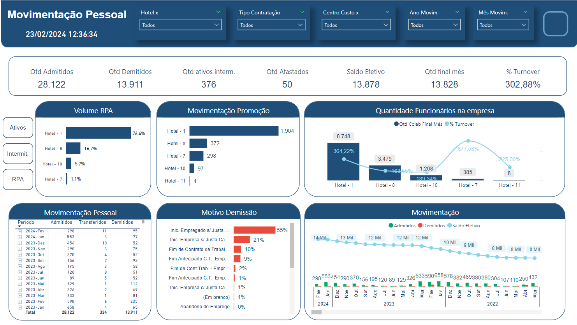Screen dimensions: 577x325
Task: Expand the 2024-Fev row in table
Action: (20, 231)
